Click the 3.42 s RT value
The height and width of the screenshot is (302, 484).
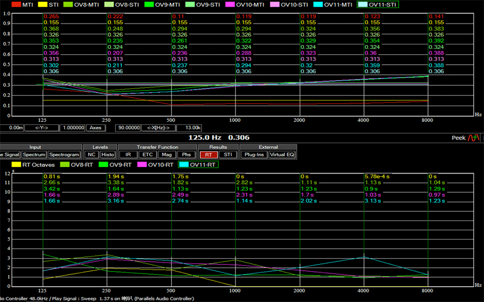click(52, 188)
